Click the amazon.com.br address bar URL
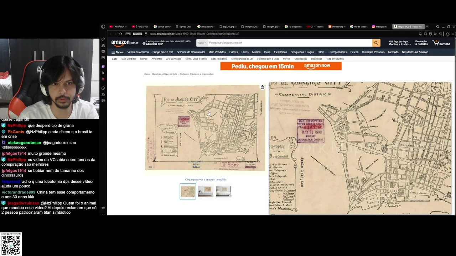This screenshot has width=456, height=256. click(x=195, y=34)
